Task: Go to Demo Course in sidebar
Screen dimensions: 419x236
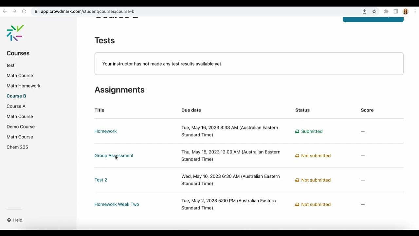Action: point(21,127)
